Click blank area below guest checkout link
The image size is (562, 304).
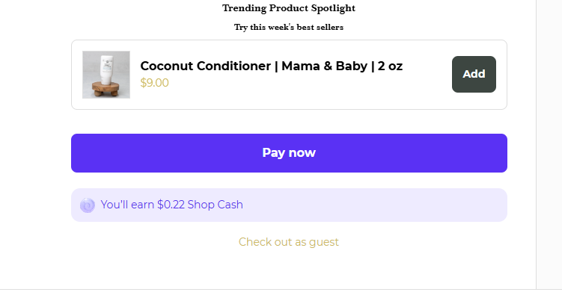pos(289,269)
